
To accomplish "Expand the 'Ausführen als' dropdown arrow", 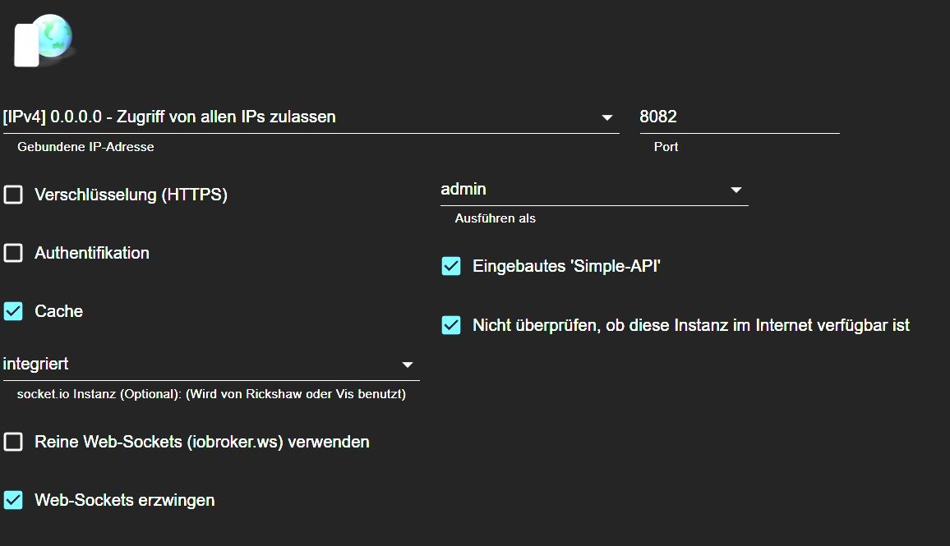I will (x=736, y=190).
